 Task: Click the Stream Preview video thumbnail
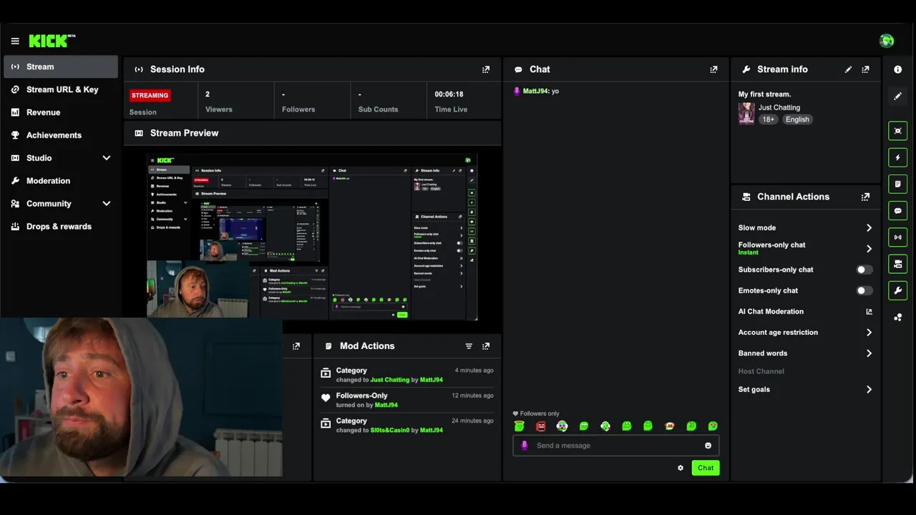click(312, 237)
